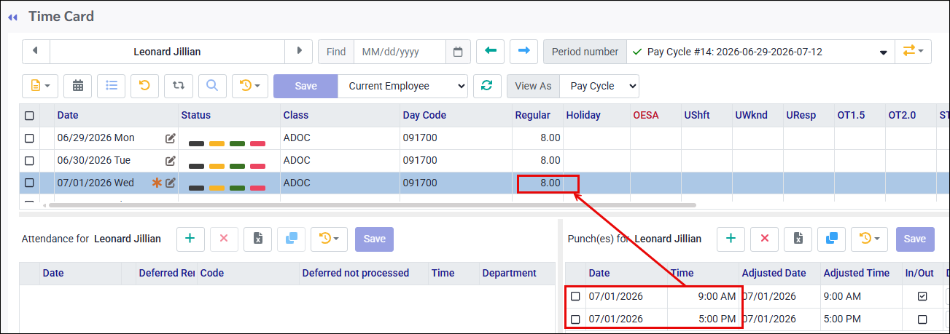Open the Attendance history clock dropdown

click(329, 239)
